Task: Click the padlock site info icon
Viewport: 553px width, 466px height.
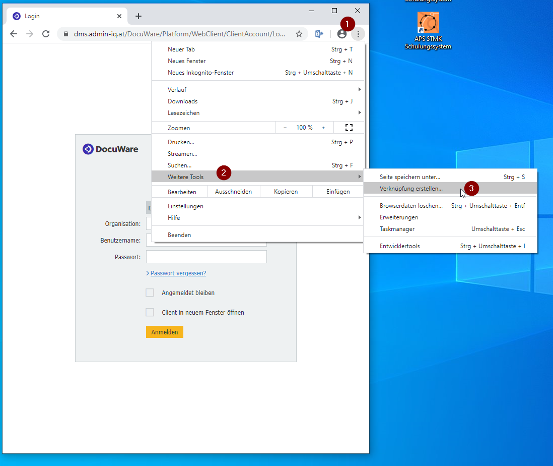Action: (x=65, y=34)
